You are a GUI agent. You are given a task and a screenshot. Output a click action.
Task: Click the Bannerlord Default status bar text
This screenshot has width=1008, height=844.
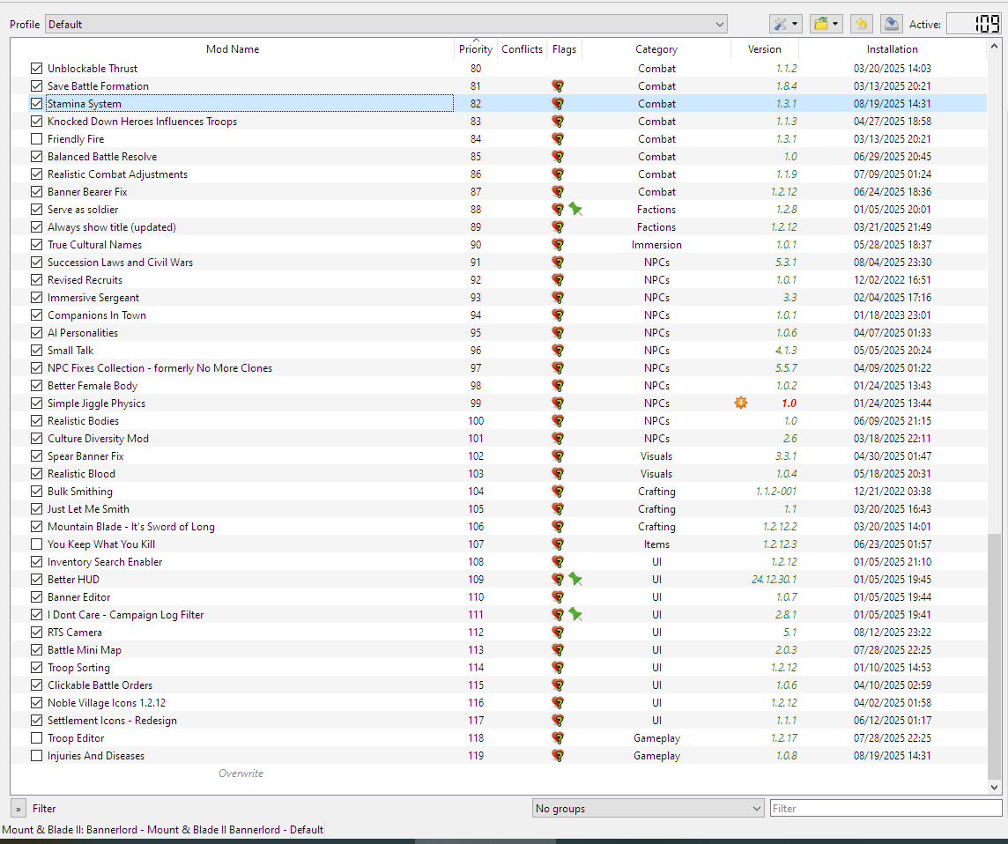163,830
